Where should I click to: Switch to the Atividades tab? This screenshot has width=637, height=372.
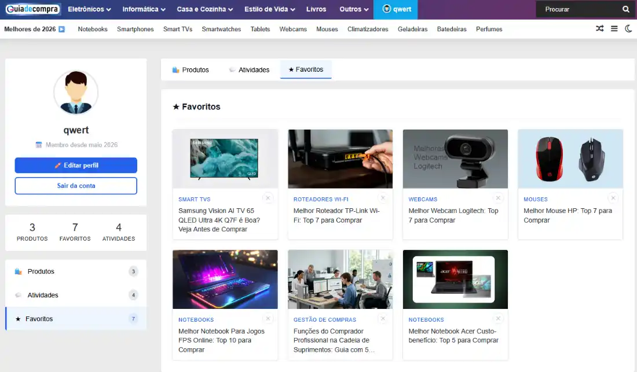pyautogui.click(x=249, y=70)
